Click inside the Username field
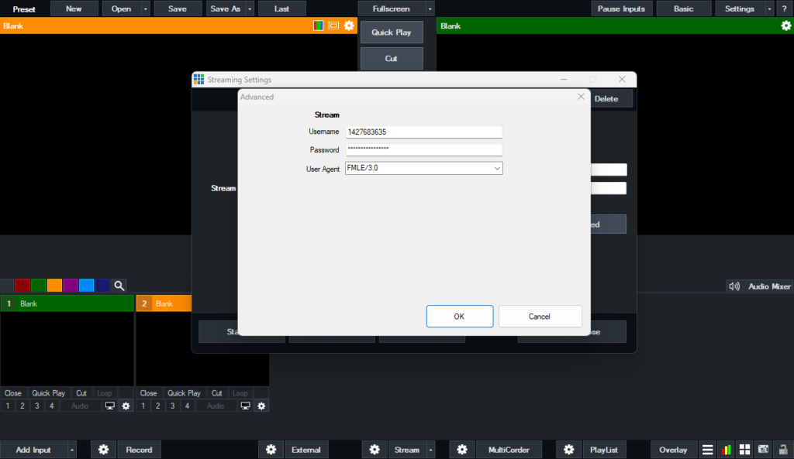Screen dimensions: 794x459 423,132
